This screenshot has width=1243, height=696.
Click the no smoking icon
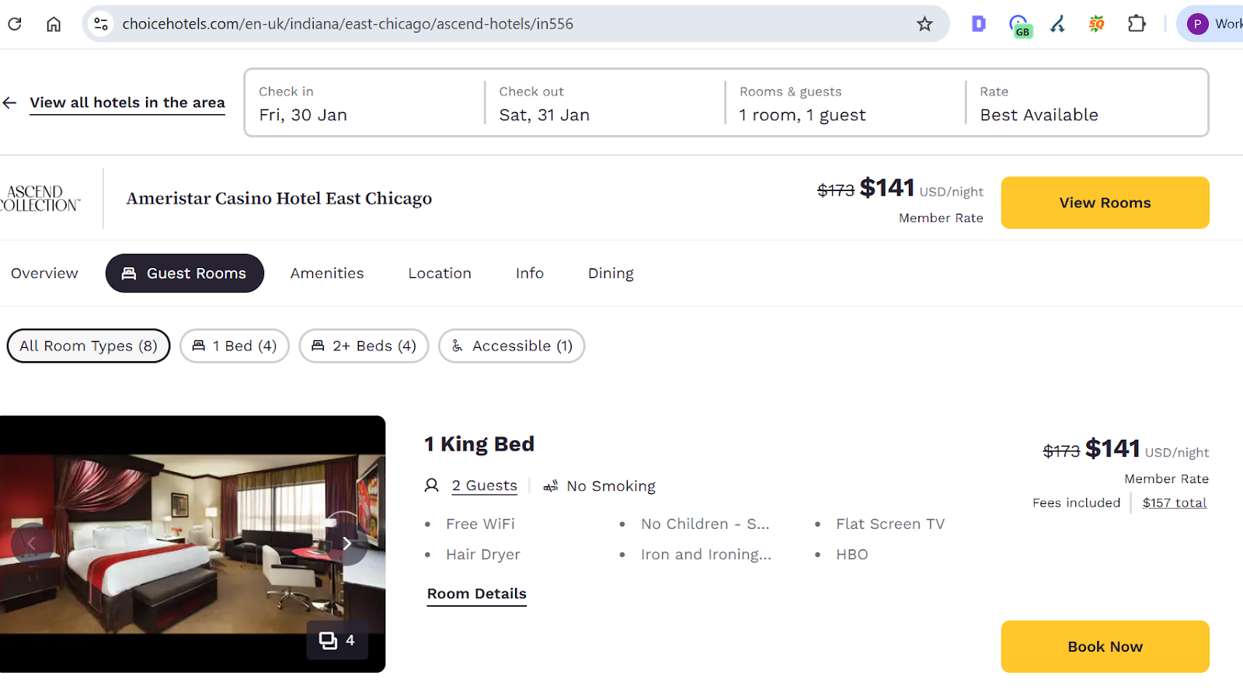[551, 486]
